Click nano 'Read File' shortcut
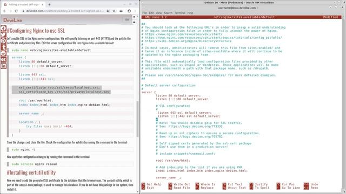 click(179, 188)
